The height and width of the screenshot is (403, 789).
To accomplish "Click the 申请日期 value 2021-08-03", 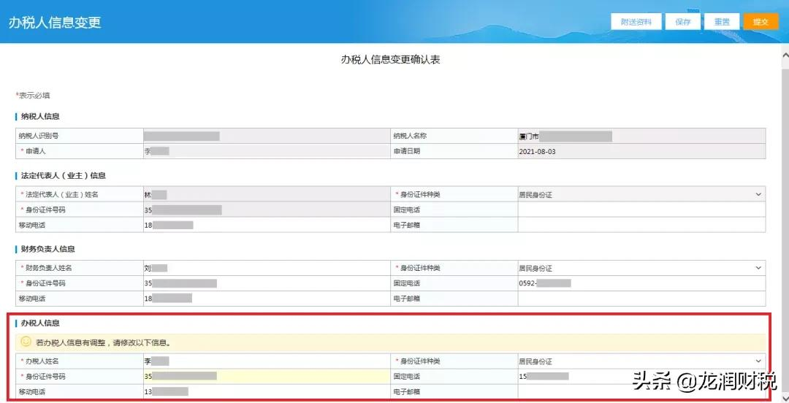I will click(x=538, y=151).
